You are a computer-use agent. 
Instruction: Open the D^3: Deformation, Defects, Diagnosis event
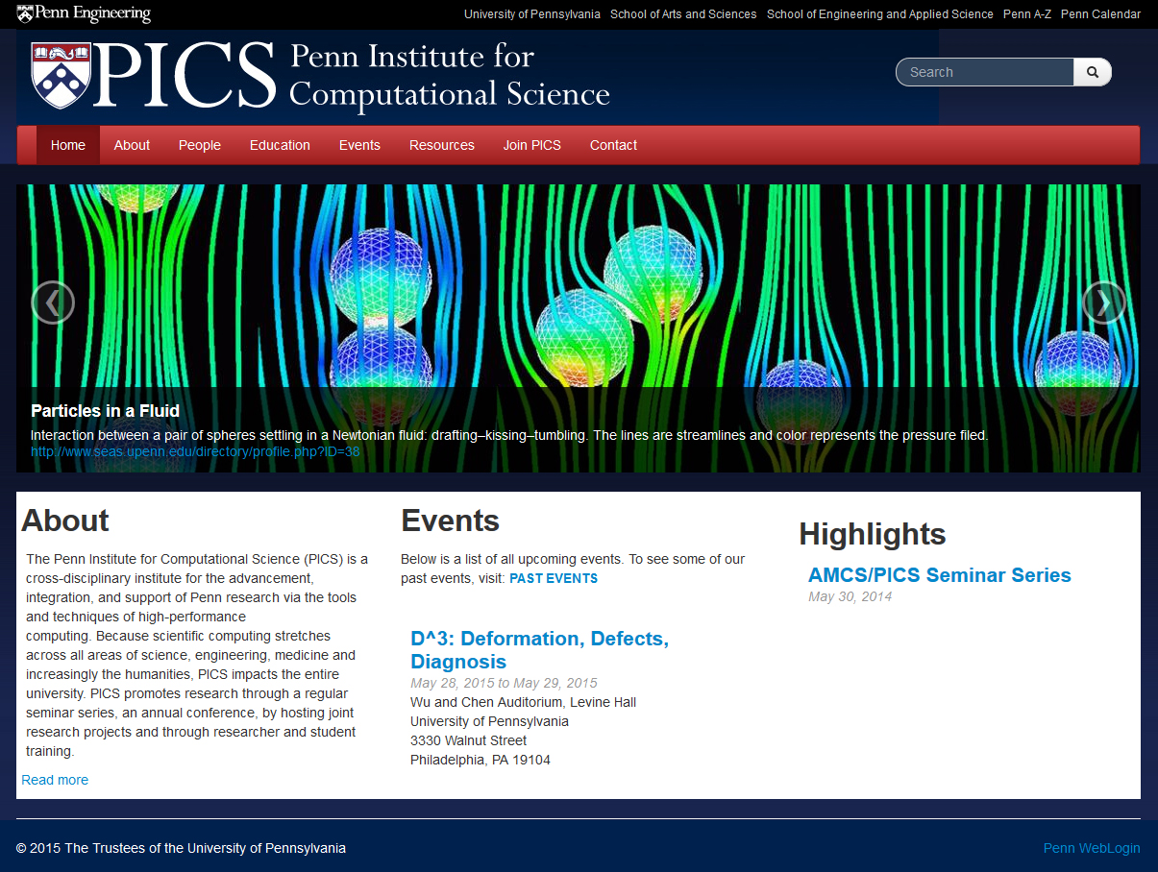tap(539, 650)
